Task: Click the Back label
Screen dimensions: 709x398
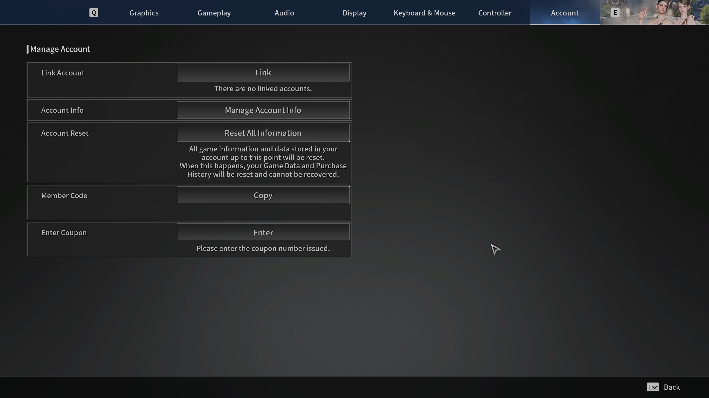Action: (672, 387)
